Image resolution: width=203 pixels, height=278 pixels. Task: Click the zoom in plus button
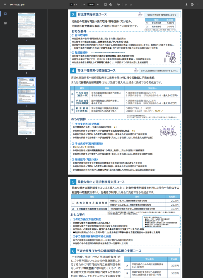pos(98,4)
